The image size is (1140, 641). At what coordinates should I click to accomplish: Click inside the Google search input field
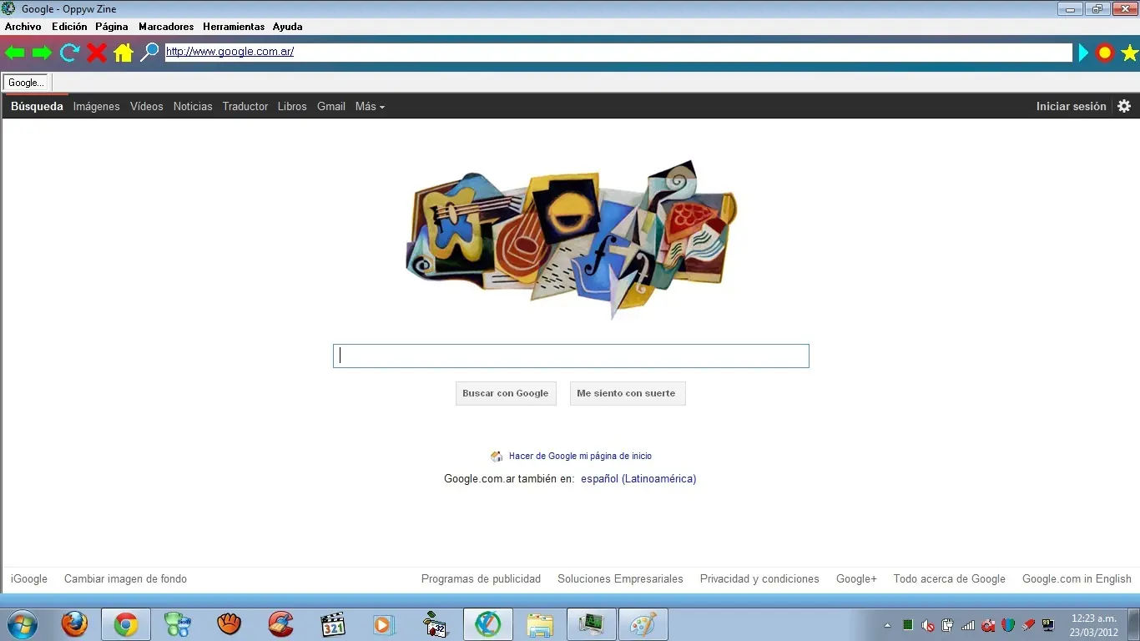tap(570, 355)
